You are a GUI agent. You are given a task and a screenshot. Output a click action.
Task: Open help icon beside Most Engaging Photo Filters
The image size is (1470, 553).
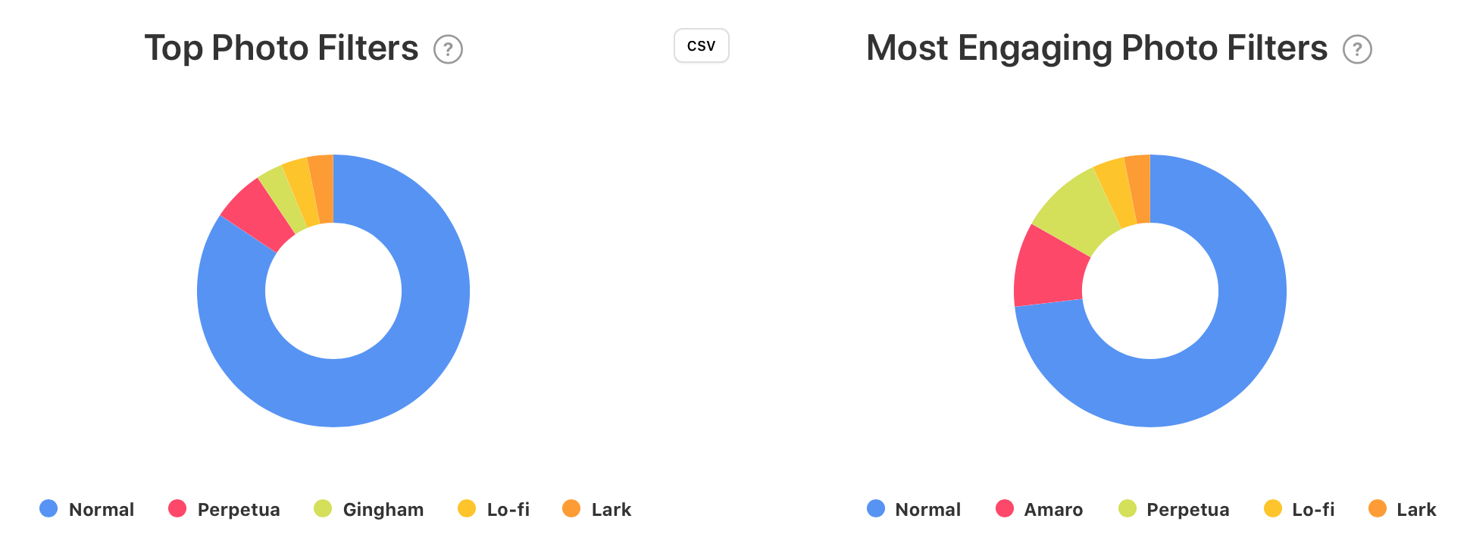[1357, 49]
